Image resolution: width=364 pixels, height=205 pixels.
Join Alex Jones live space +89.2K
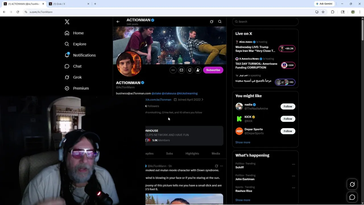[287, 48]
